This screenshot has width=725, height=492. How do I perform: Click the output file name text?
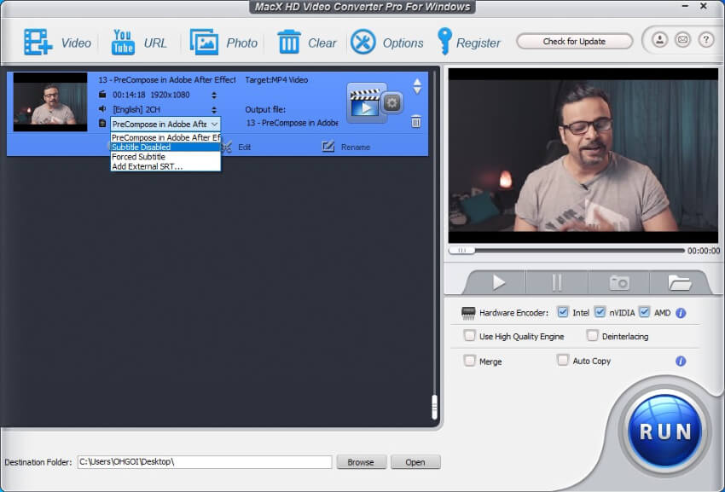pos(292,123)
